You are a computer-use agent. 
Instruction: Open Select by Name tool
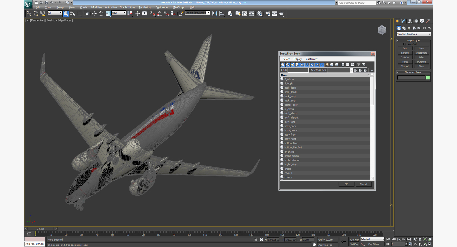(73, 13)
